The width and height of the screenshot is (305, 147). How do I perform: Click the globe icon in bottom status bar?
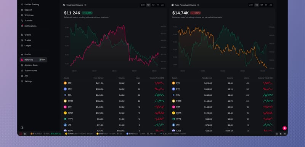coord(277,134)
